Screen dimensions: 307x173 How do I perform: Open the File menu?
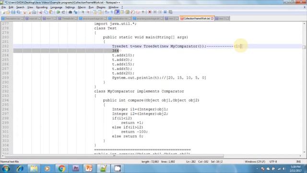click(3, 7)
